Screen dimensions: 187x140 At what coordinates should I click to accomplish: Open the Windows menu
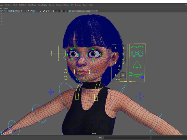click(x=8, y=5)
